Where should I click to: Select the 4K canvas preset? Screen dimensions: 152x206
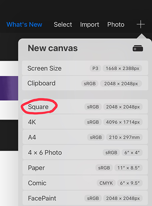pyautogui.click(x=85, y=122)
